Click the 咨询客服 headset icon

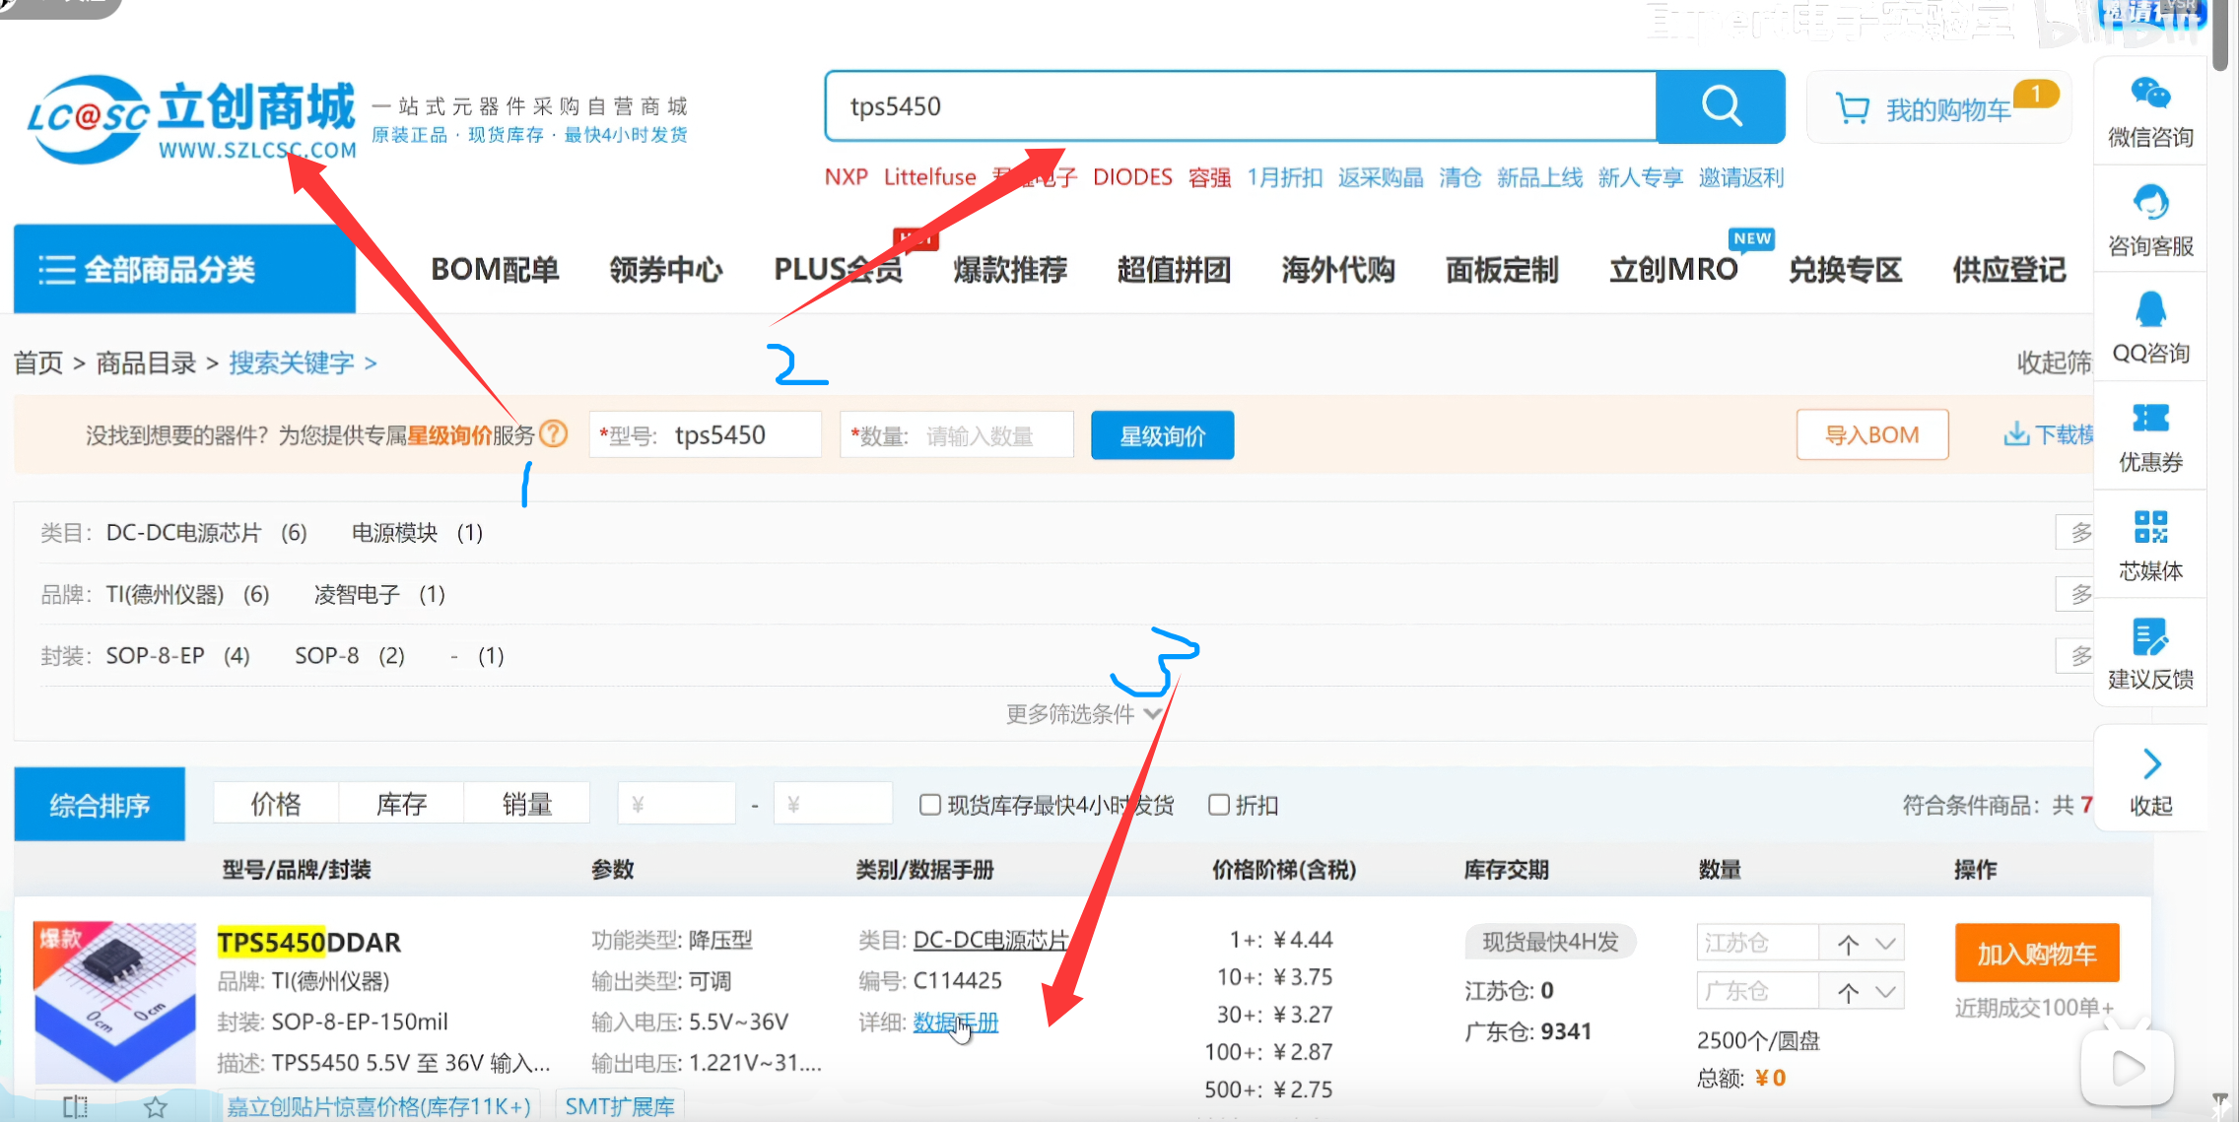(x=2149, y=202)
